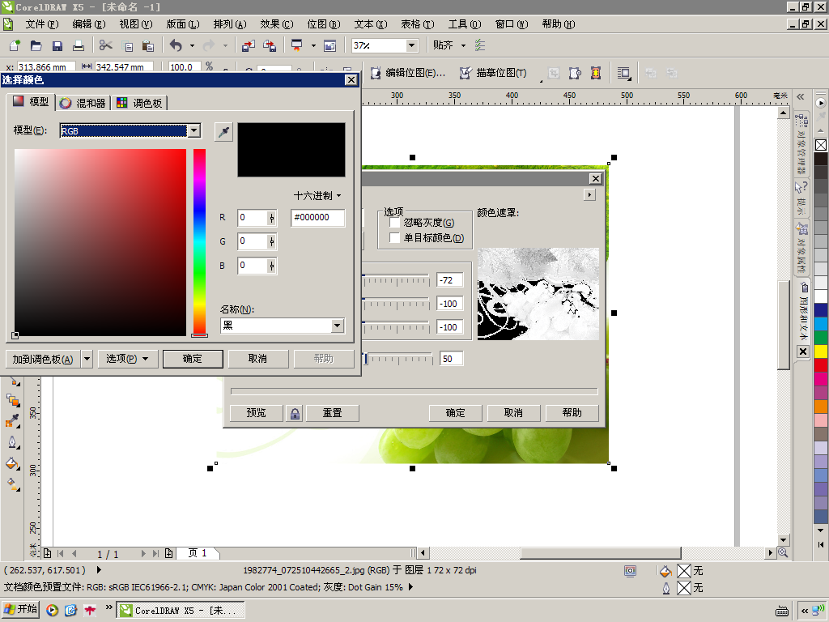Open the 选项(P) dropdown button

click(x=127, y=359)
